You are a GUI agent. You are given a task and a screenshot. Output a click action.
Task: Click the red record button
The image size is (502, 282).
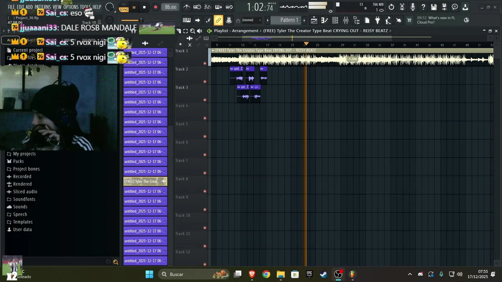click(x=155, y=7)
